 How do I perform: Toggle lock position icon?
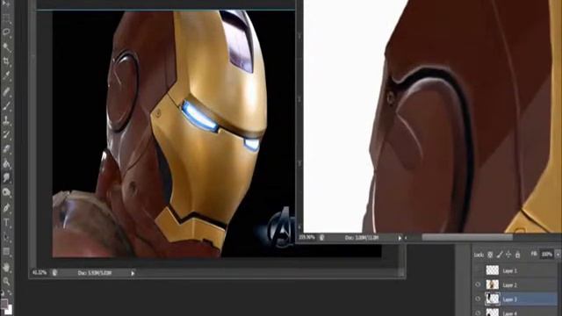[x=508, y=255]
